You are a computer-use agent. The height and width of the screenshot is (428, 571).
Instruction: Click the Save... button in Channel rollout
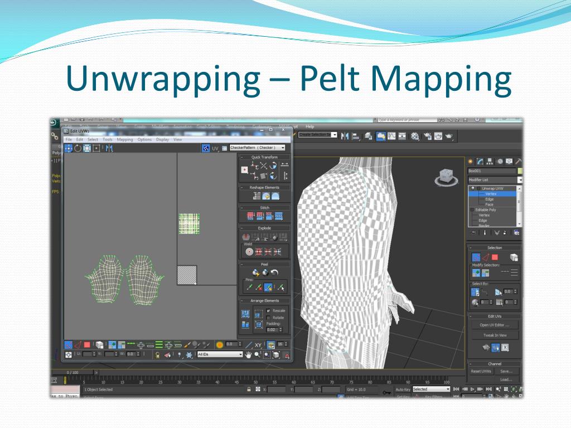[x=506, y=371]
